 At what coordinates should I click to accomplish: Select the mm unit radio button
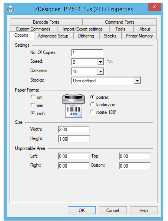[33, 105]
